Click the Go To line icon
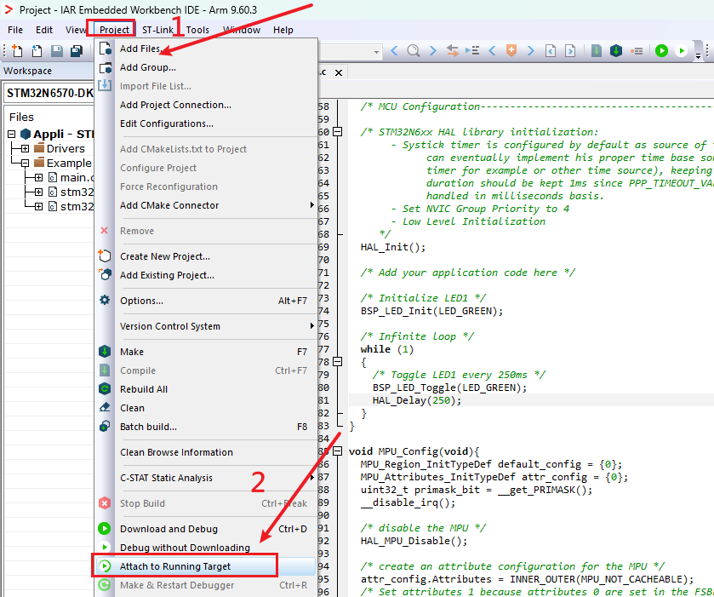The width and height of the screenshot is (714, 597). click(x=472, y=50)
